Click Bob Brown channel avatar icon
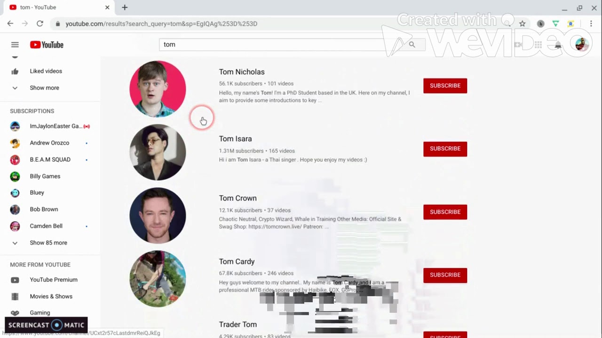This screenshot has height=338, width=602. (x=15, y=209)
